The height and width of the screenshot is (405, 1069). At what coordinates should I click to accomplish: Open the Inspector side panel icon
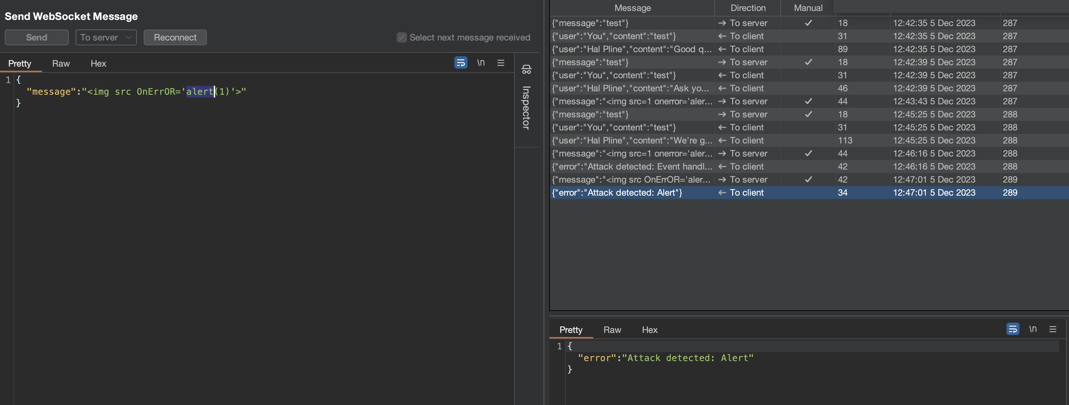point(526,69)
